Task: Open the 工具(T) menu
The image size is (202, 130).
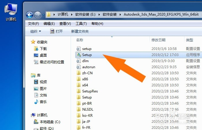Action: (x=81, y=24)
